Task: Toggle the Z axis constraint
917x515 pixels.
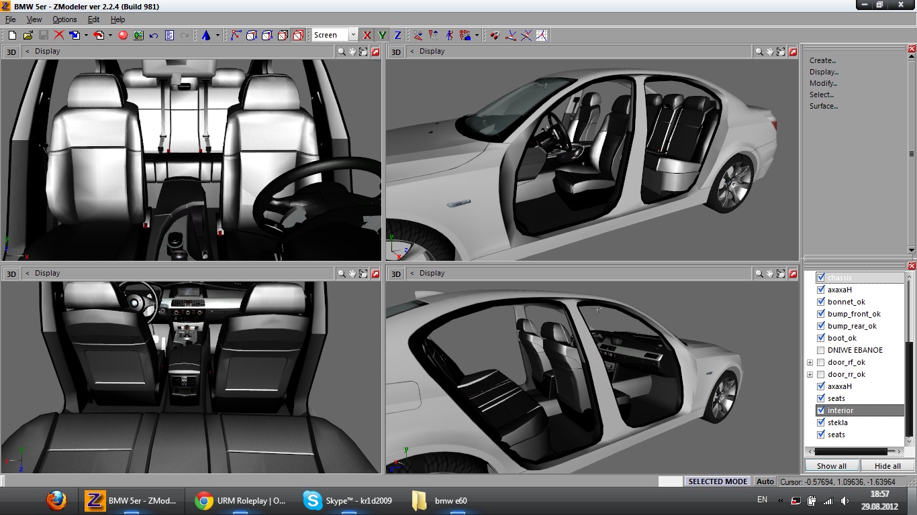Action: tap(397, 35)
